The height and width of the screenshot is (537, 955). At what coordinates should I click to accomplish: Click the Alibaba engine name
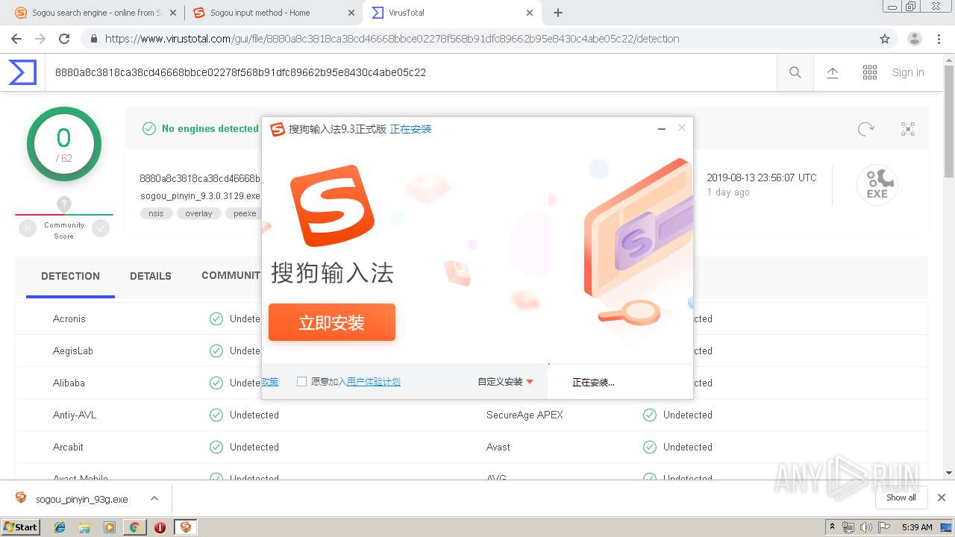click(69, 383)
